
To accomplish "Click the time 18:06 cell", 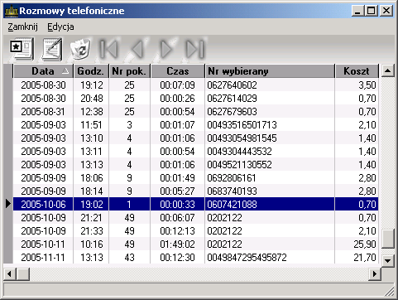I will click(x=91, y=177).
